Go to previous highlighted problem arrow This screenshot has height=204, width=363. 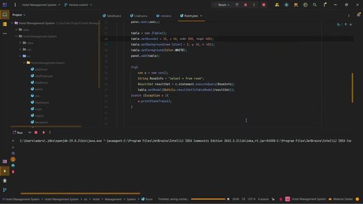[345, 24]
